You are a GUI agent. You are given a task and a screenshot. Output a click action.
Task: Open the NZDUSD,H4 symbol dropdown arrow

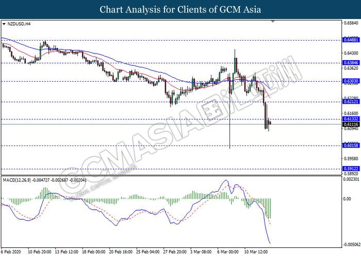[4, 24]
